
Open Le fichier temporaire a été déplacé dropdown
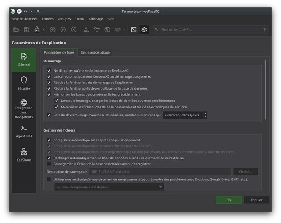[109, 187]
